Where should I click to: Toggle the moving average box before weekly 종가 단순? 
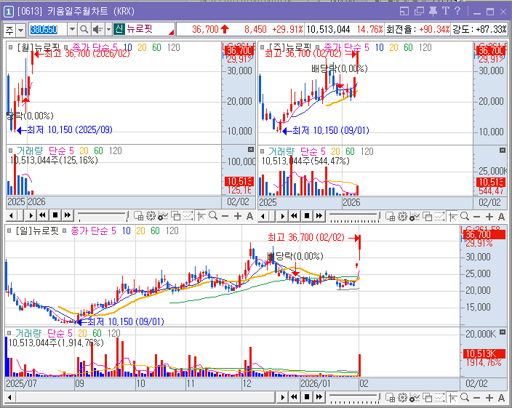click(x=317, y=47)
